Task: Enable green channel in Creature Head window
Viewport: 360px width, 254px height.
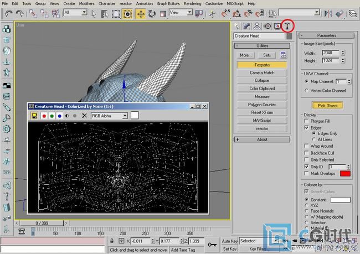Action: (52, 116)
